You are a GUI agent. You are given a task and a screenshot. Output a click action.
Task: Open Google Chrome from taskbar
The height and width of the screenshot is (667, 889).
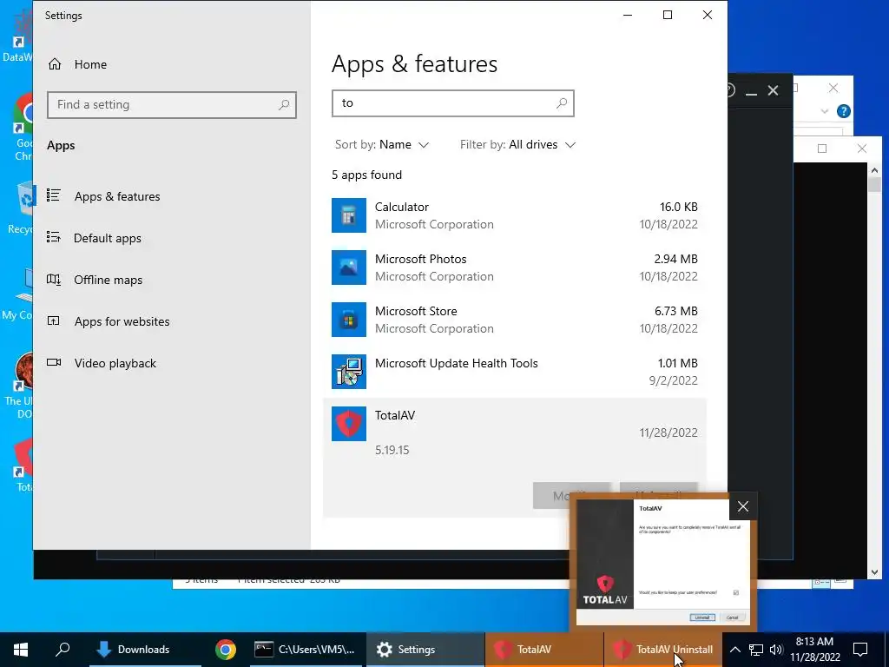[x=225, y=650]
